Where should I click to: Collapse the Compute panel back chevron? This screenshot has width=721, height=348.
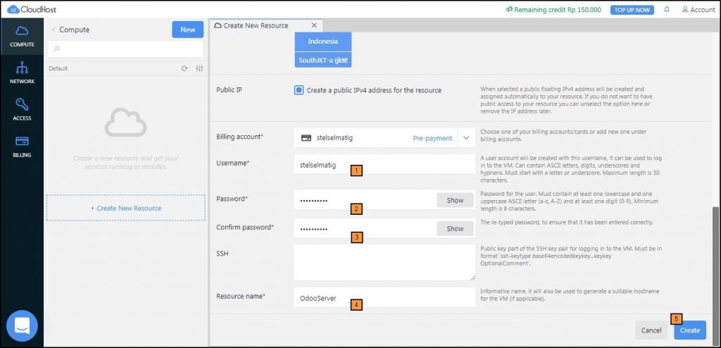point(54,30)
